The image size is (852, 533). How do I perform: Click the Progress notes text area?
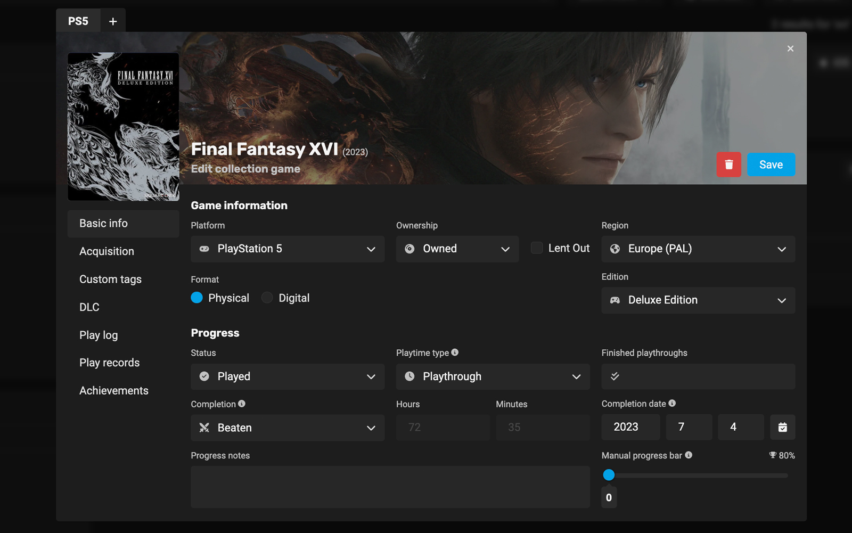pos(390,487)
